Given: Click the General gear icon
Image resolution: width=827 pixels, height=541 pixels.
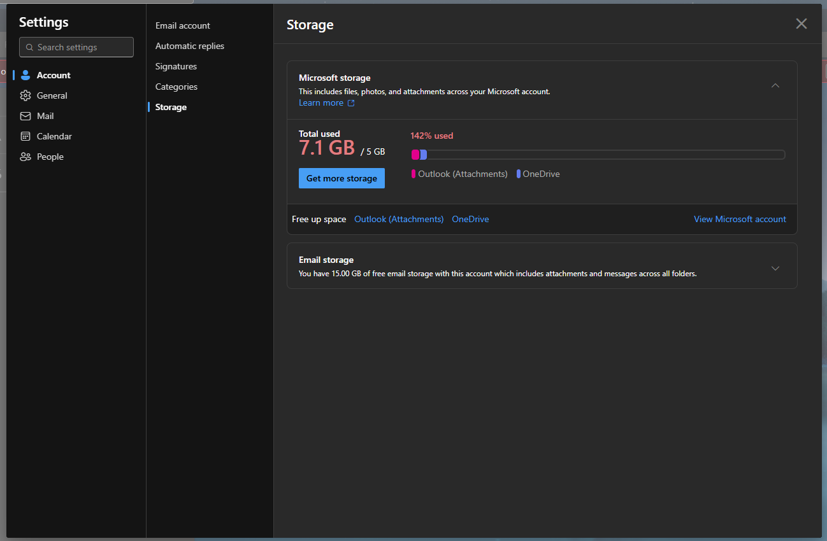Looking at the screenshot, I should (x=25, y=95).
